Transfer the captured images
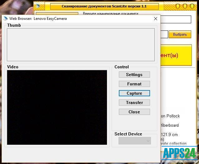 [134, 102]
